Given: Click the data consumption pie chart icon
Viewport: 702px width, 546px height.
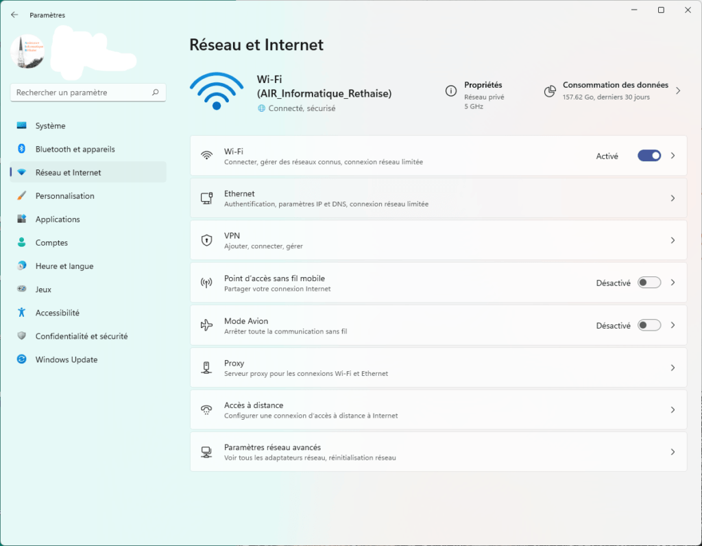Looking at the screenshot, I should pos(549,91).
